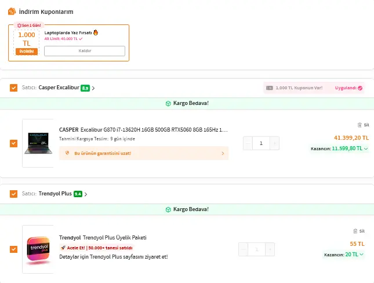374x283 pixels.
Task: Click Alt Limit: 40.000 TL text
Action: [61, 39]
